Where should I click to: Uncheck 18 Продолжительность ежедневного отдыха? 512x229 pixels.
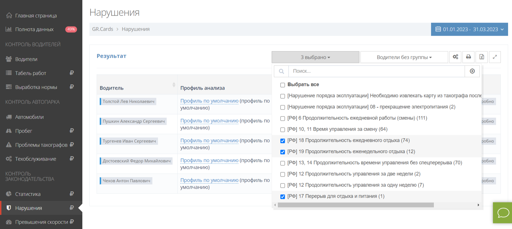[x=283, y=141]
